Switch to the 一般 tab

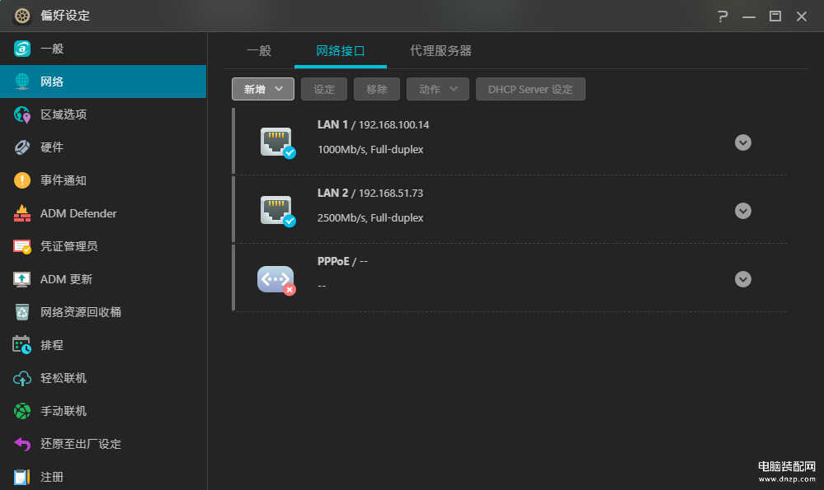[259, 51]
